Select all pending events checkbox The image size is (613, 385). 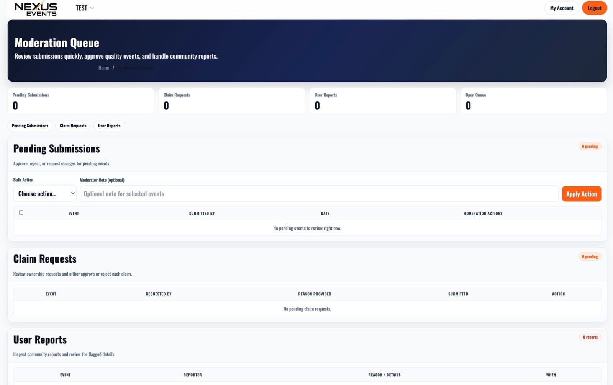pos(21,212)
